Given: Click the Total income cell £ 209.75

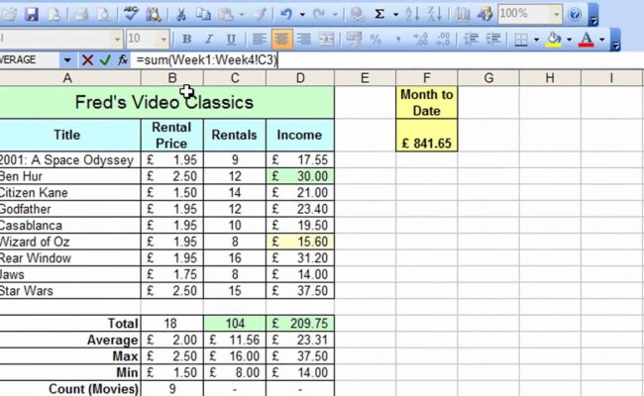Looking at the screenshot, I should tap(300, 324).
